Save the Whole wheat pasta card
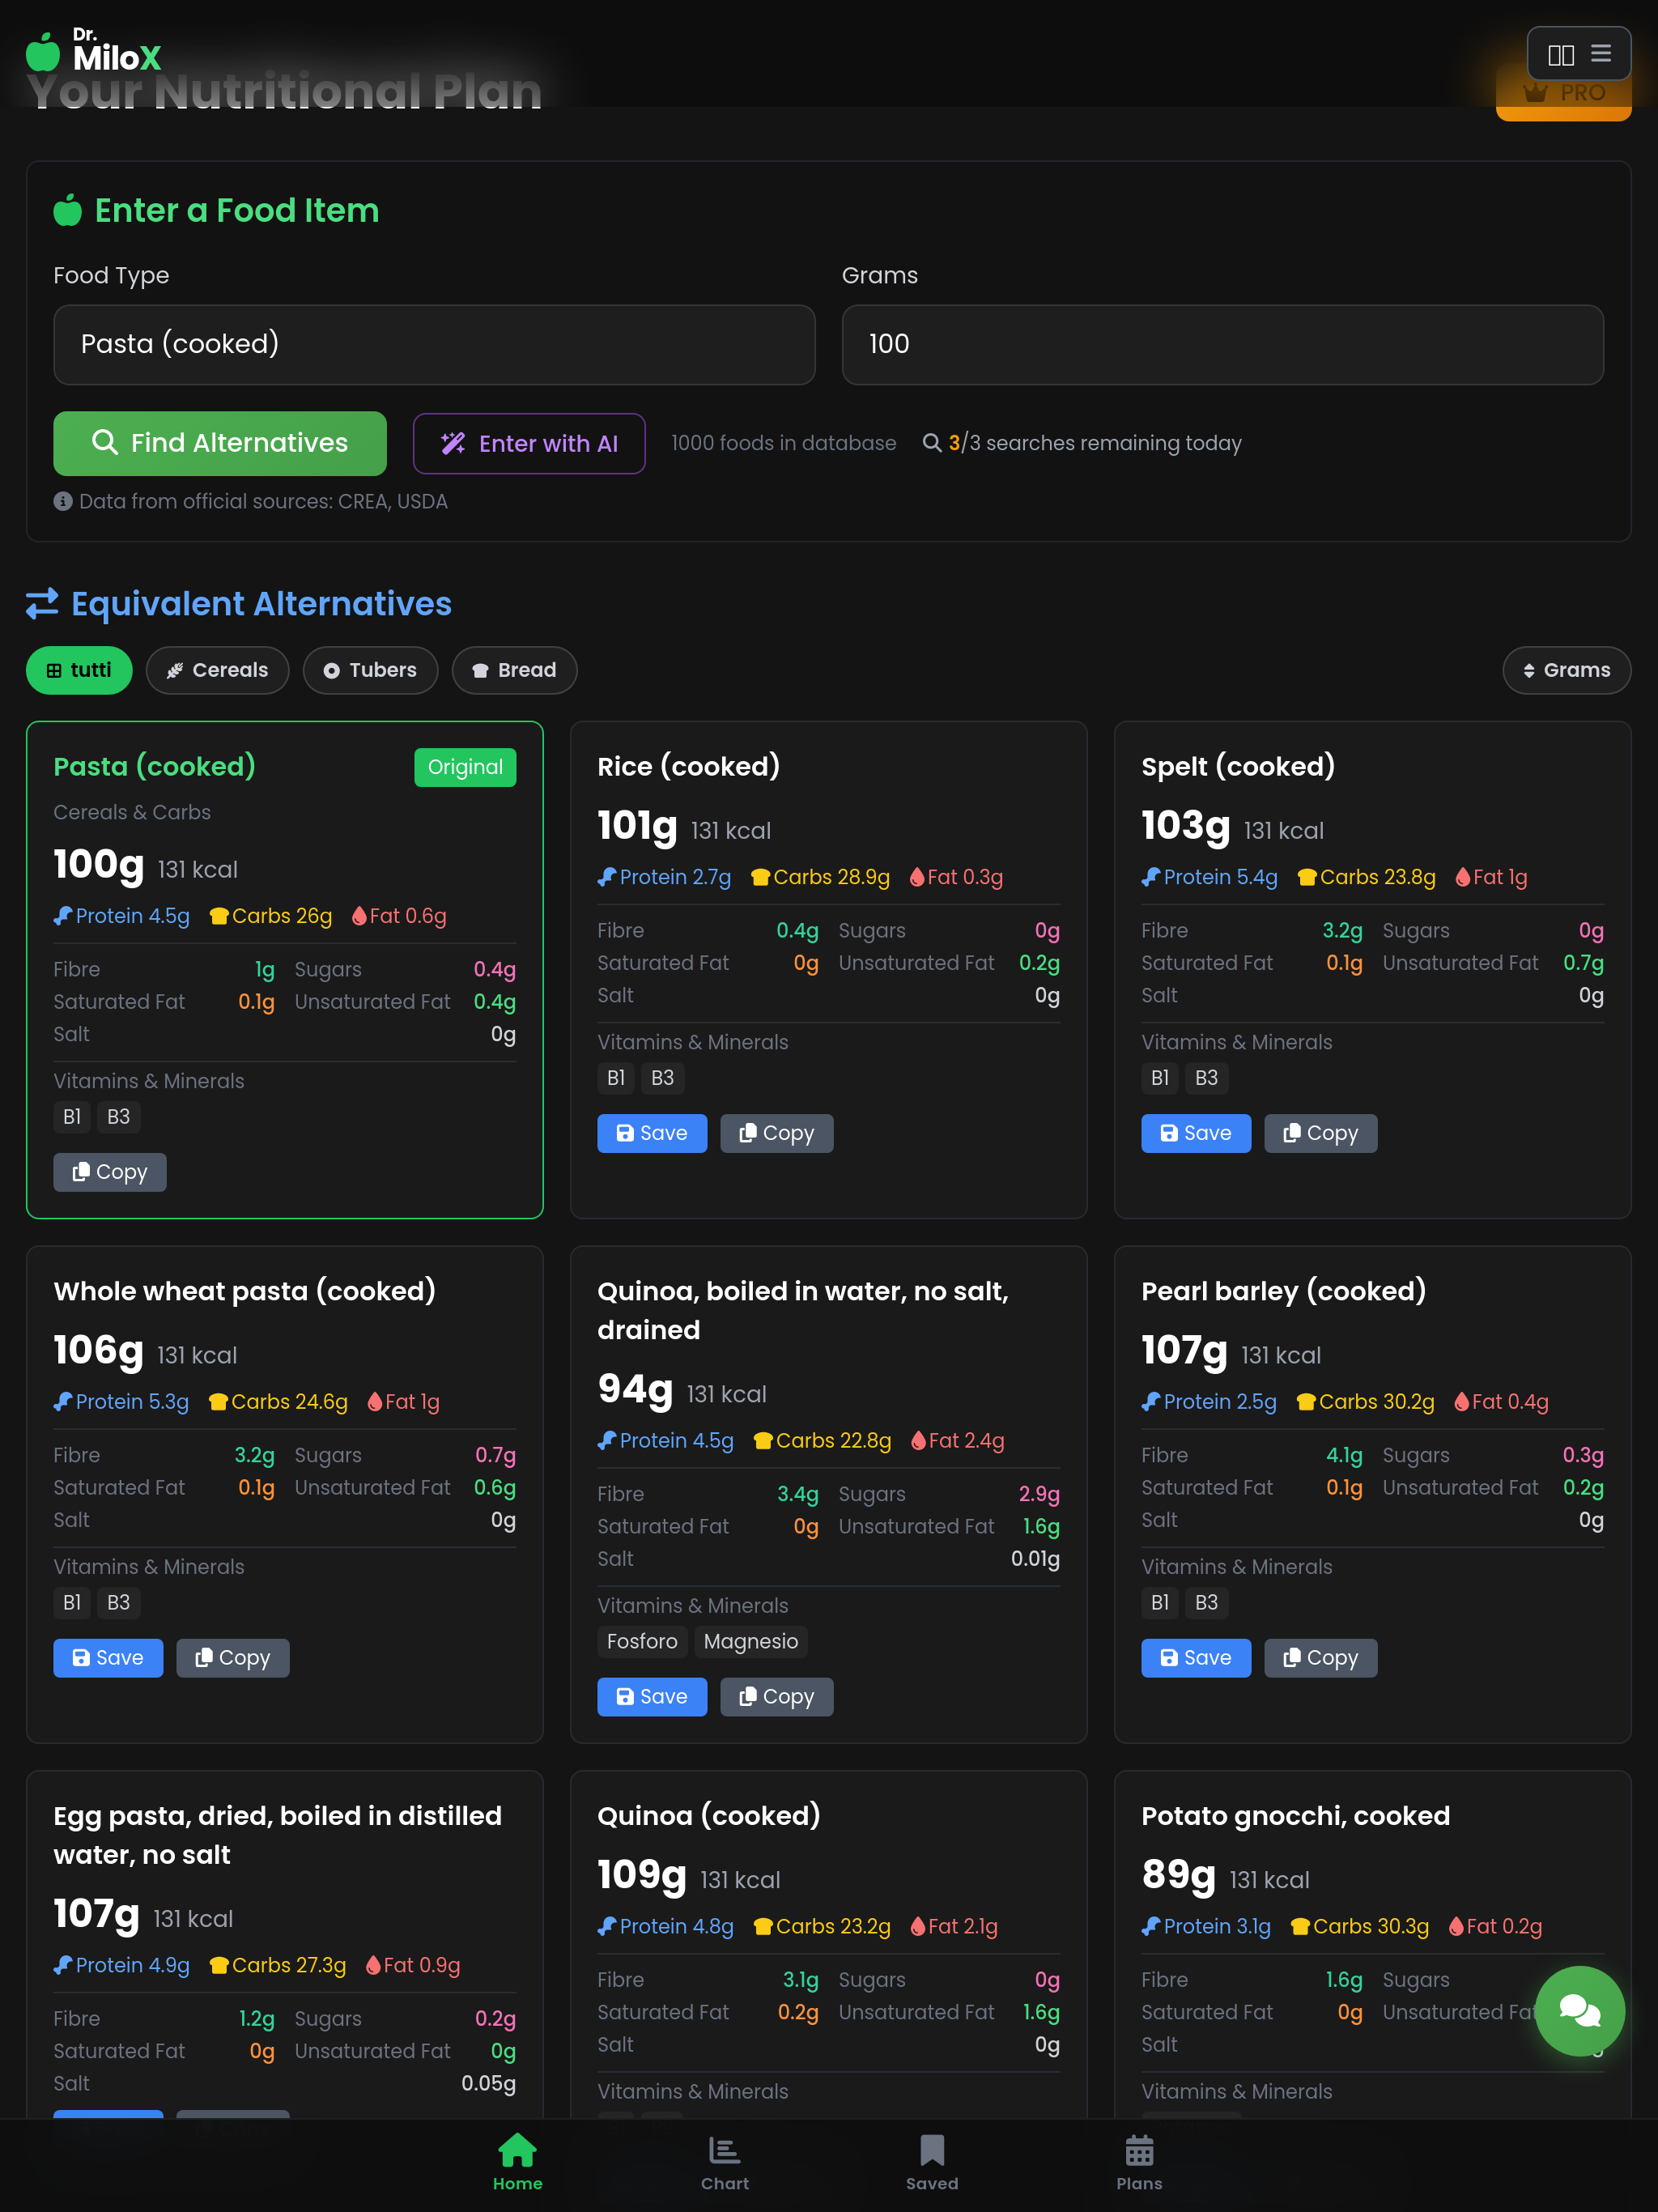The width and height of the screenshot is (1658, 2212). [x=108, y=1658]
